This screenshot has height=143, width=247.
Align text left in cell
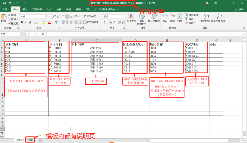[x=63, y=22]
